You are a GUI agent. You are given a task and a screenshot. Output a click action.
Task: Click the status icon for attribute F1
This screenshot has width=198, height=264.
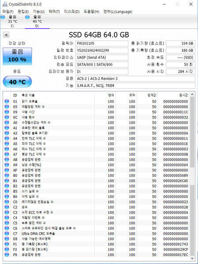tap(7, 244)
